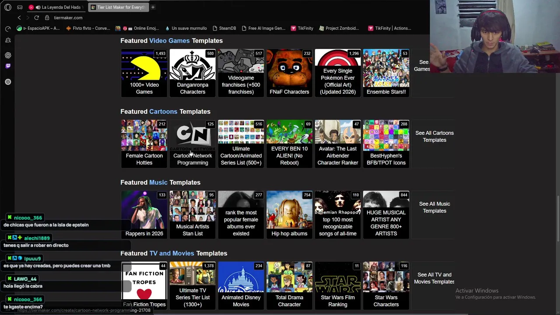Screen dimensions: 560x315
Task: Open the FNaF Characters template
Action: [x=289, y=73]
